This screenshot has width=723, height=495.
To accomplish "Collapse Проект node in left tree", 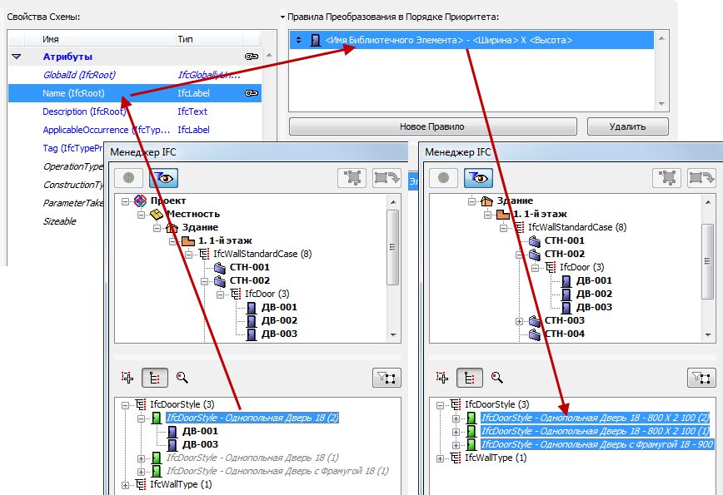I will click(126, 201).
